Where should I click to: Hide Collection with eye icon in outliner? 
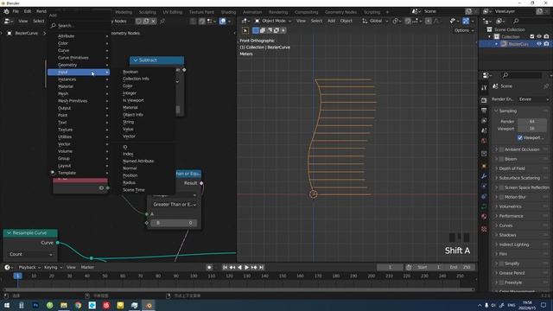pyautogui.click(x=539, y=36)
